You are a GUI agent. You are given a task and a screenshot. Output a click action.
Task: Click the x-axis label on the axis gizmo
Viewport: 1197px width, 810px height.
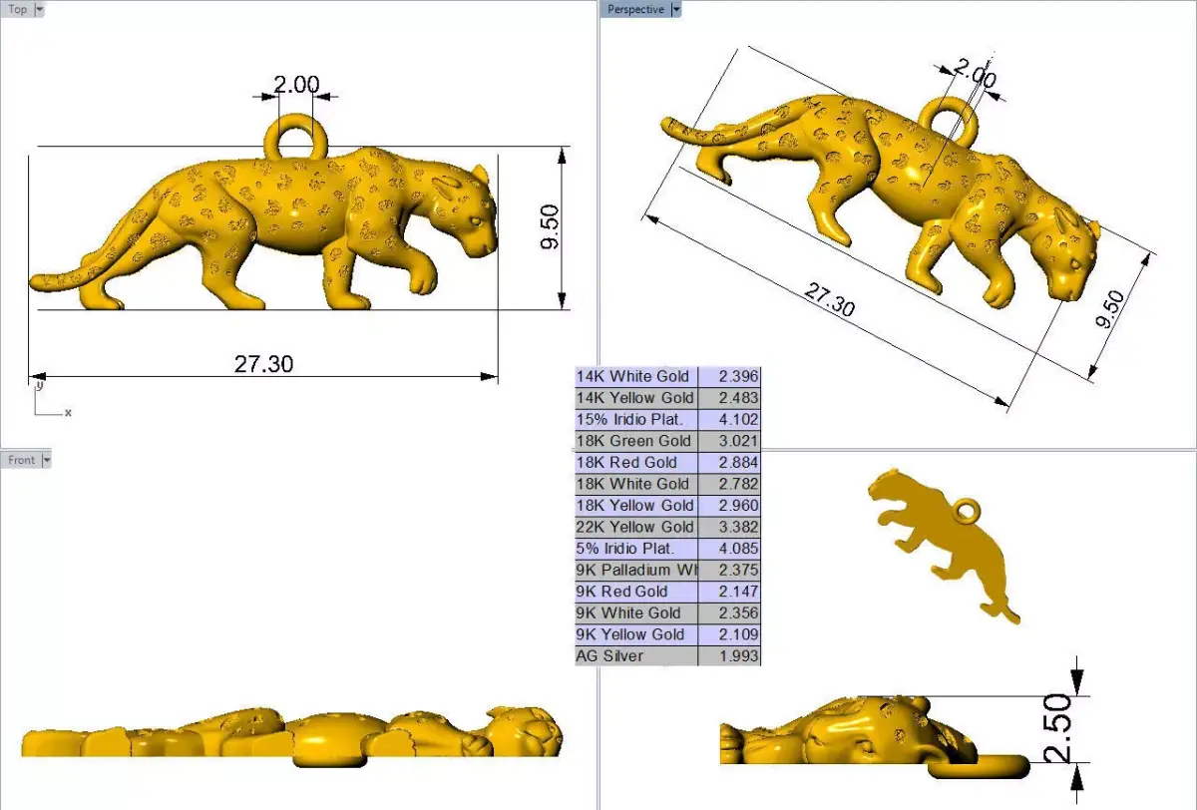tap(67, 411)
